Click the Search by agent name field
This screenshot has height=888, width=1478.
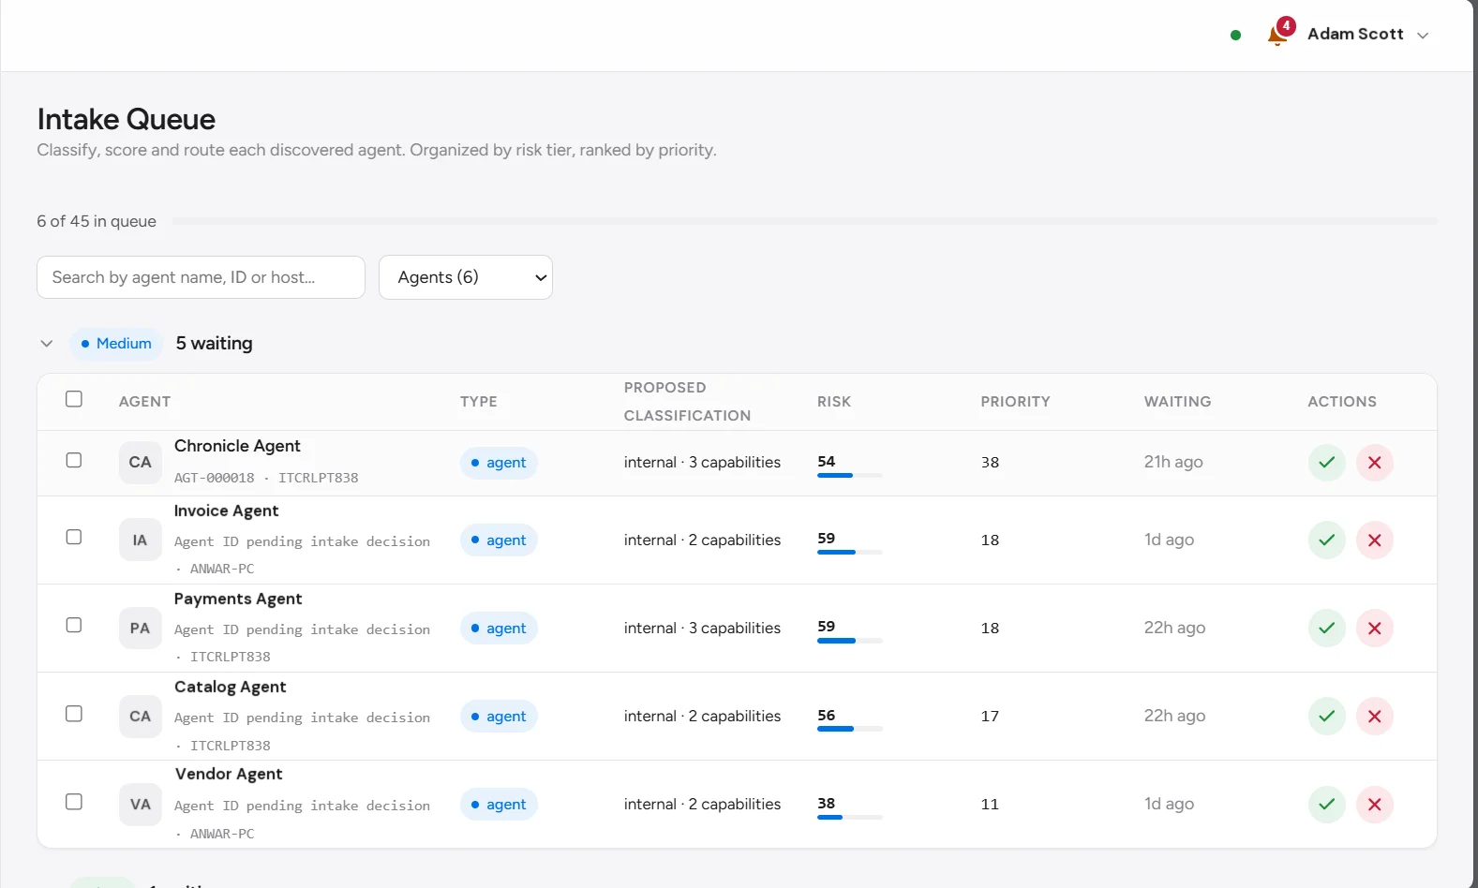(201, 277)
